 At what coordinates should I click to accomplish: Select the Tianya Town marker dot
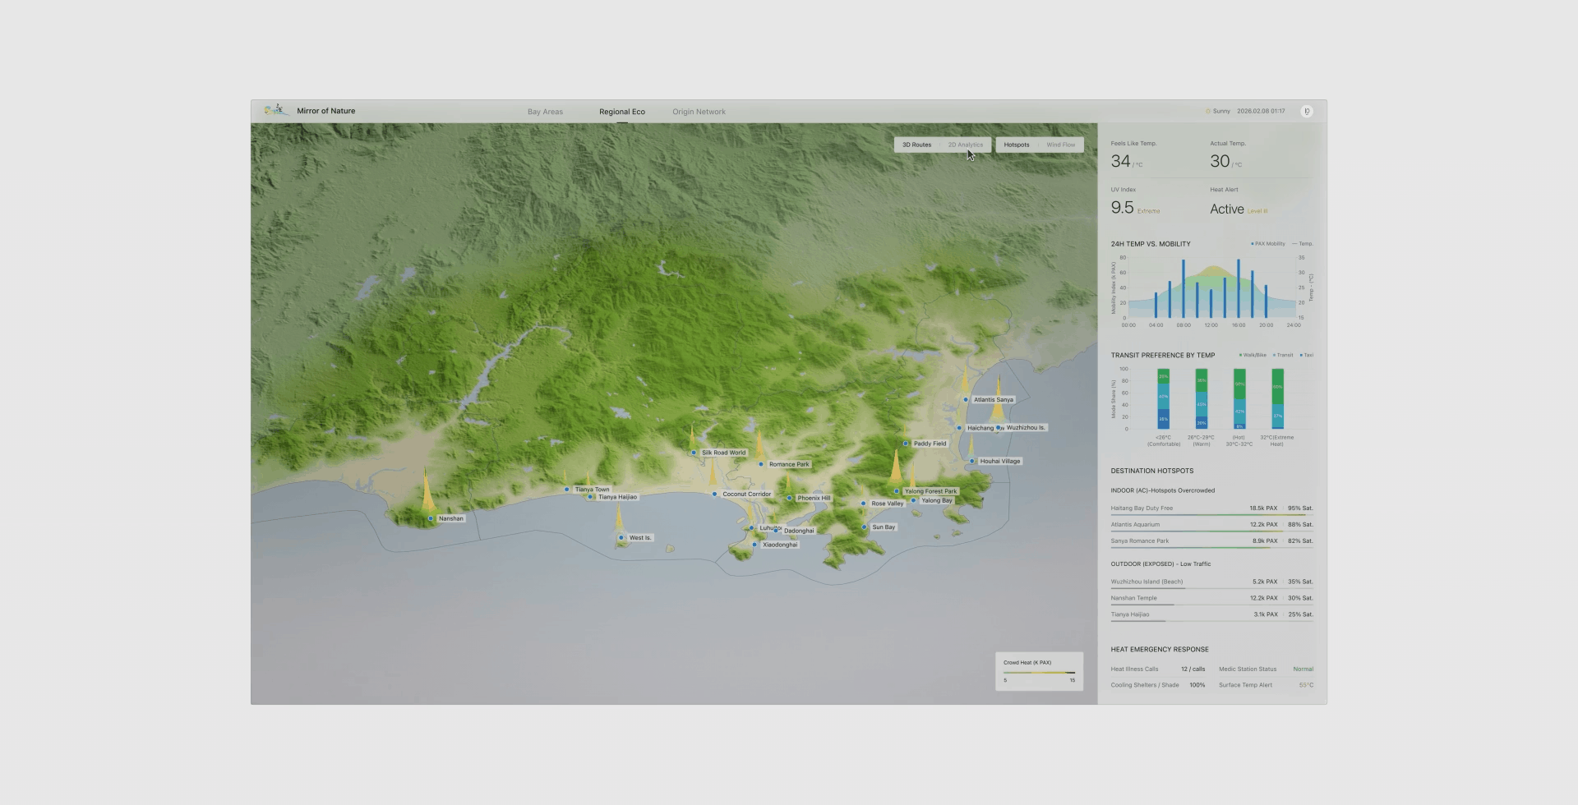point(567,490)
